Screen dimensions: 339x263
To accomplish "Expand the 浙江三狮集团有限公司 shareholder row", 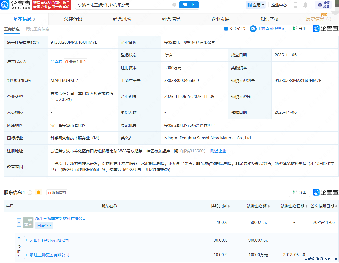I will tap(26, 255).
